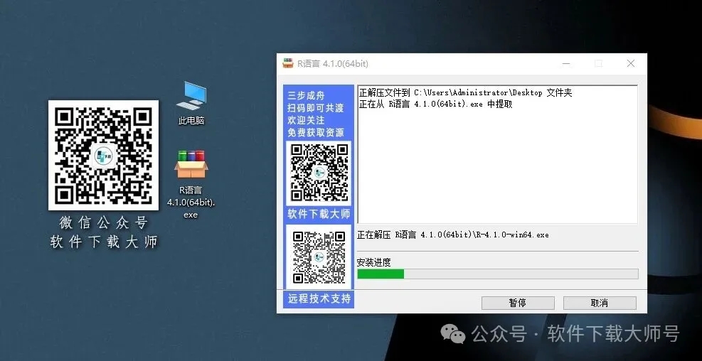Click the line 正在解压文件到 C:\Users\Administrator\Desktop 文件夹

coord(466,93)
